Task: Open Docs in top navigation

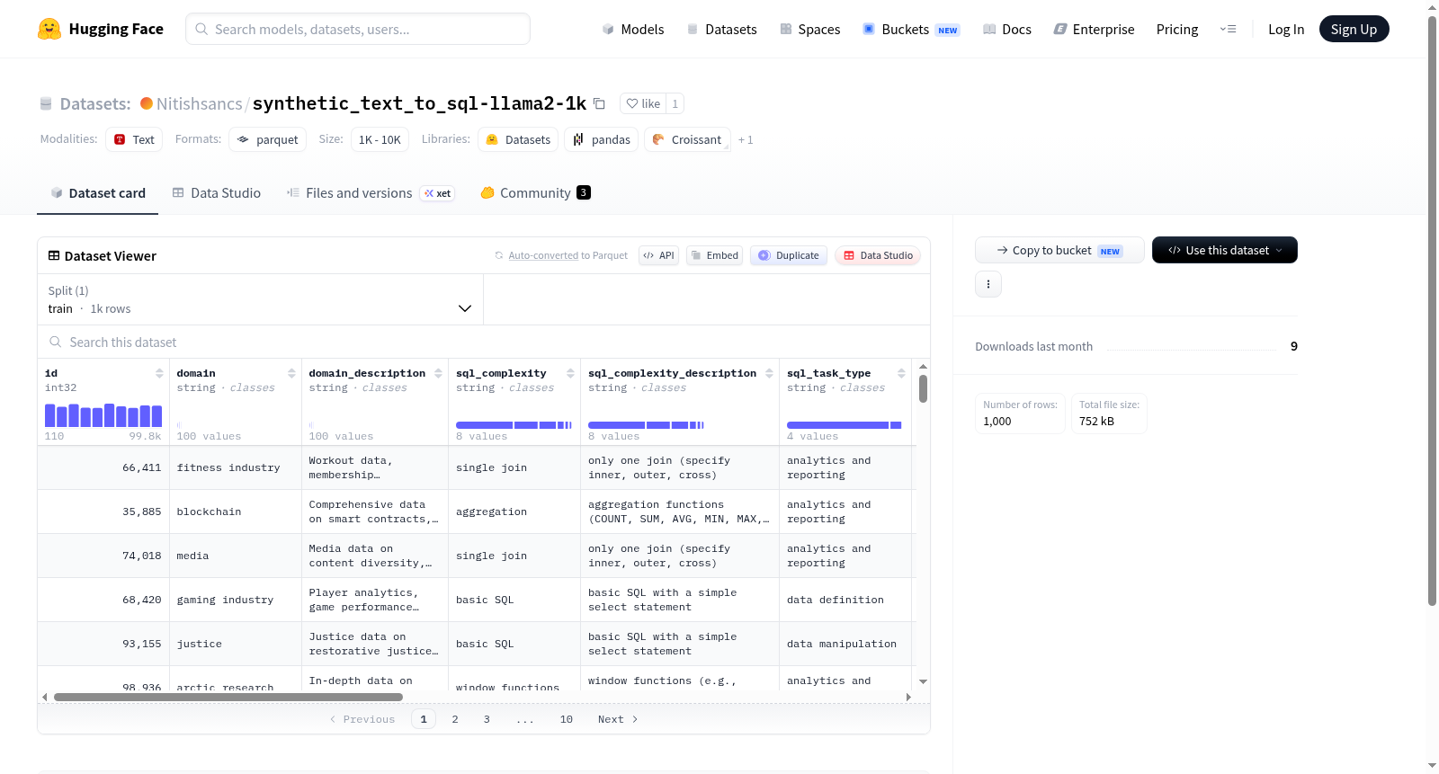Action: pos(1006,29)
